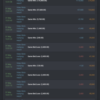Open the Game Win 5,760.00 transaction
The height and width of the screenshot is (100, 100).
pos(50,19)
